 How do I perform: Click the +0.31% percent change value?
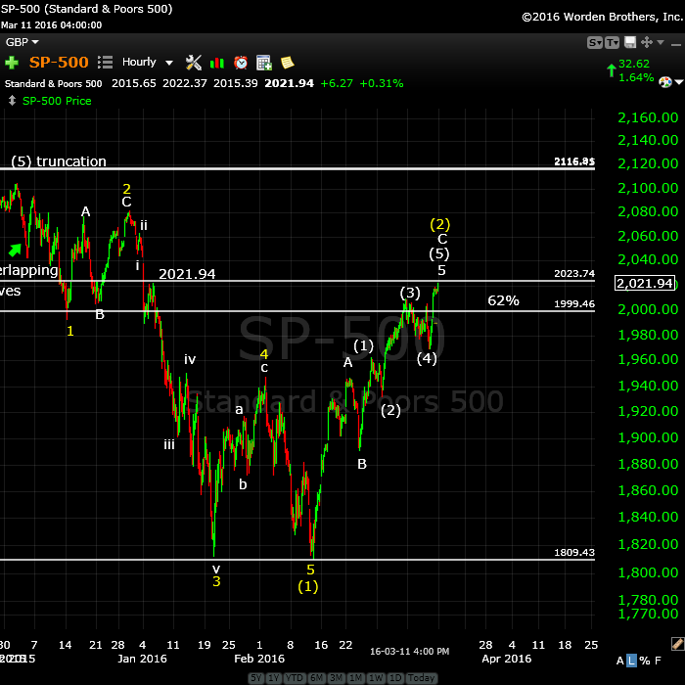click(382, 83)
